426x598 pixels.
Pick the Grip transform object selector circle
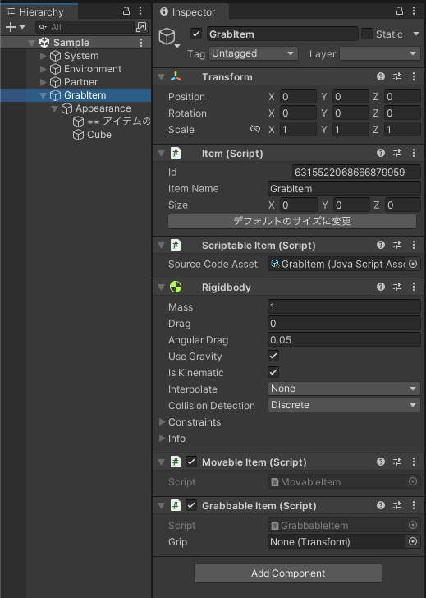(413, 541)
